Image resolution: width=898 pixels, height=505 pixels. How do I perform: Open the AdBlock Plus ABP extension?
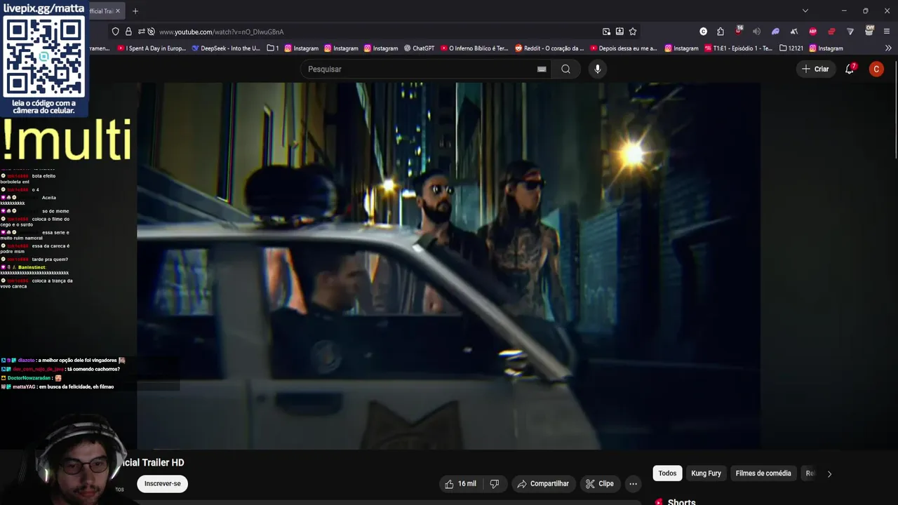coord(812,32)
